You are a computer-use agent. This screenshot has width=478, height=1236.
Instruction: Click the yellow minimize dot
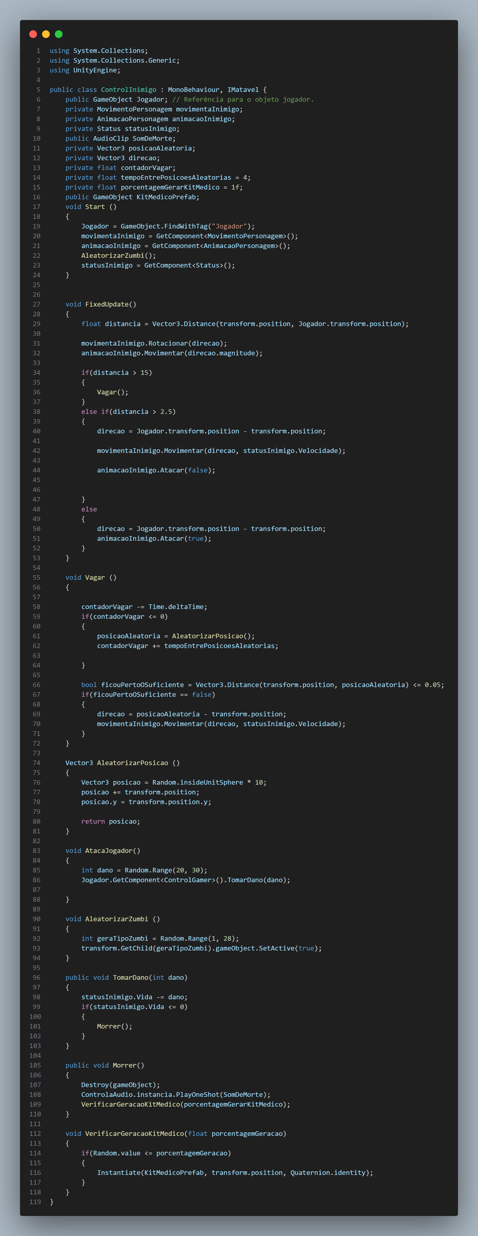46,34
